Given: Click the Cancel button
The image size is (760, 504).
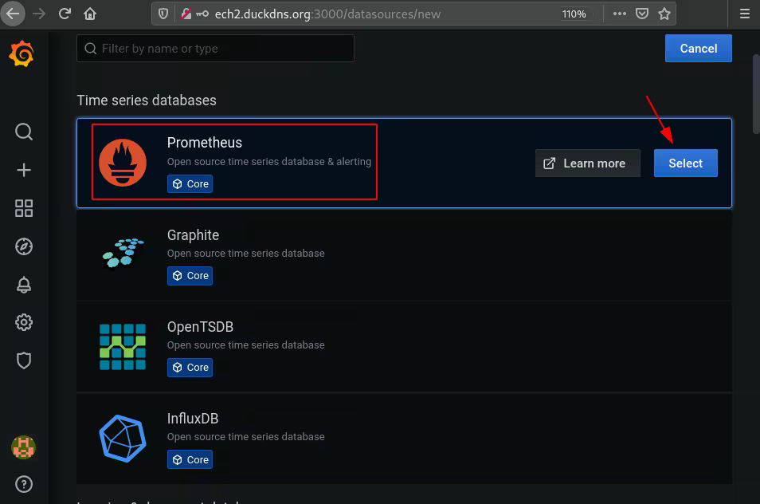Looking at the screenshot, I should pyautogui.click(x=699, y=49).
